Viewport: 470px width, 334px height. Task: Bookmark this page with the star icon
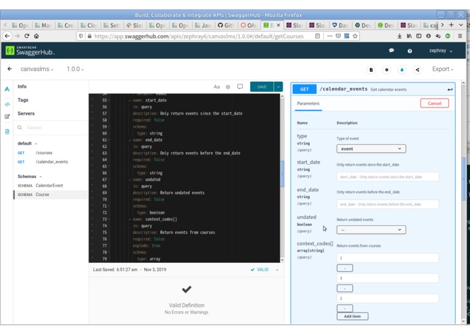[x=355, y=36]
